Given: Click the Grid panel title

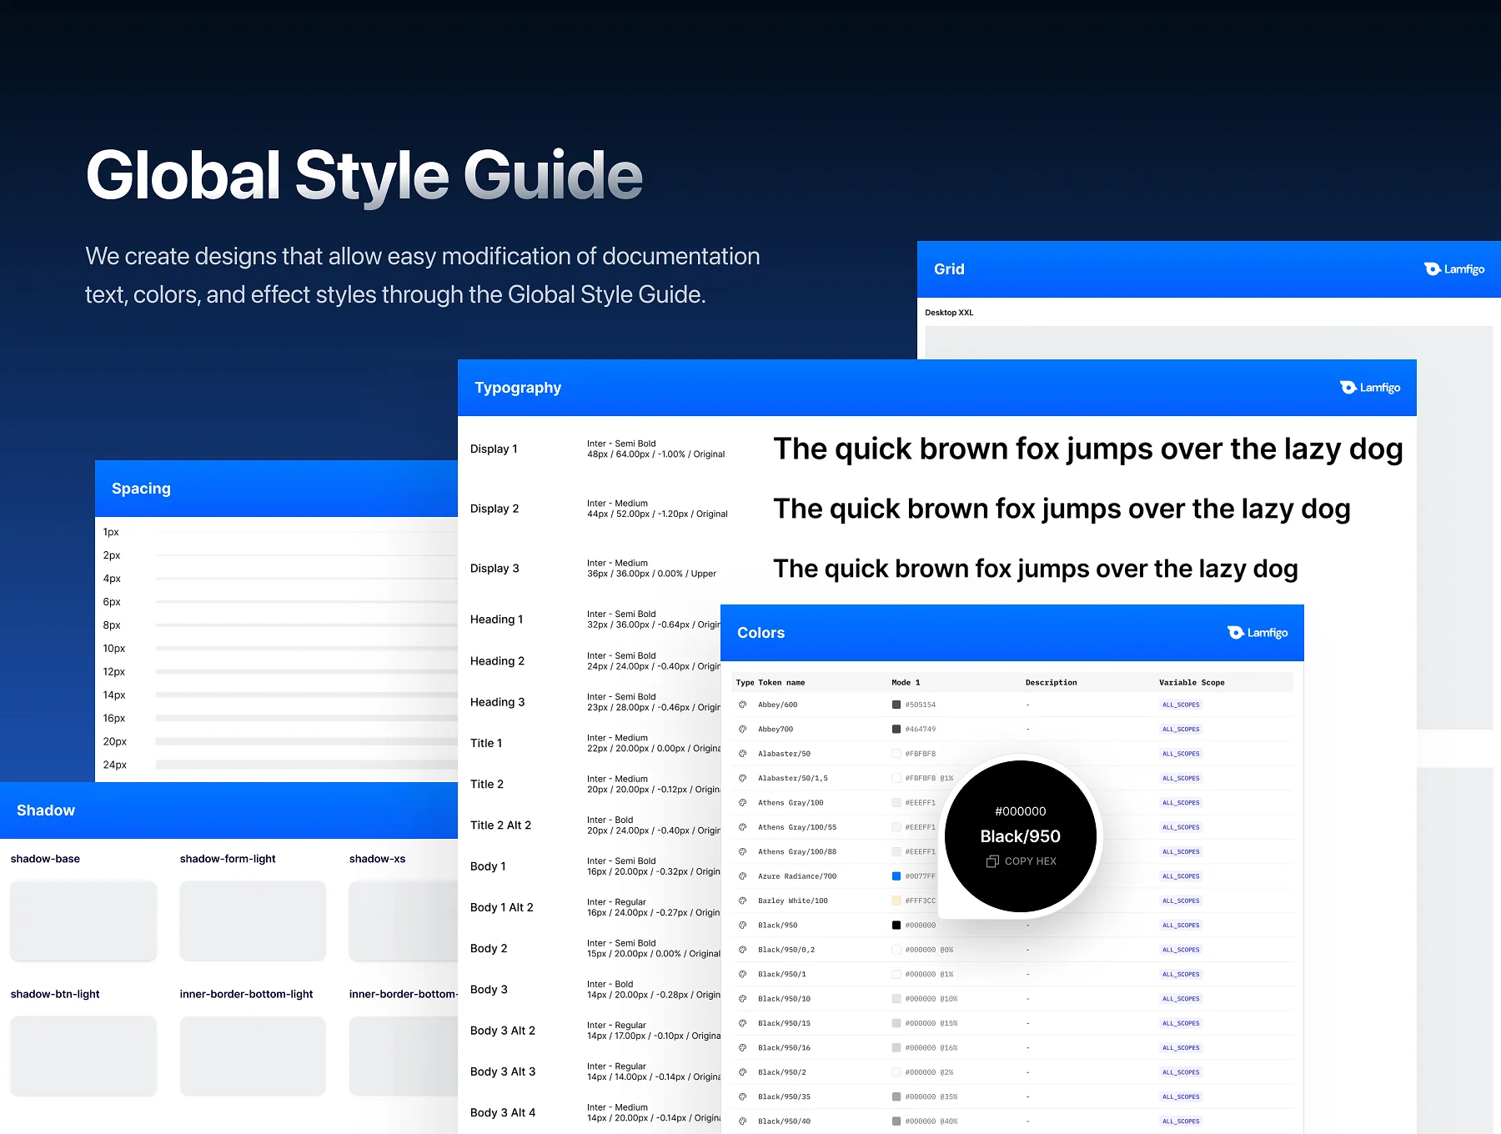Looking at the screenshot, I should point(949,269).
